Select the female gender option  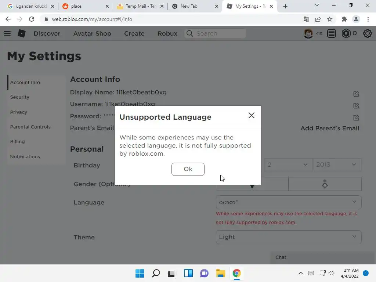325,184
